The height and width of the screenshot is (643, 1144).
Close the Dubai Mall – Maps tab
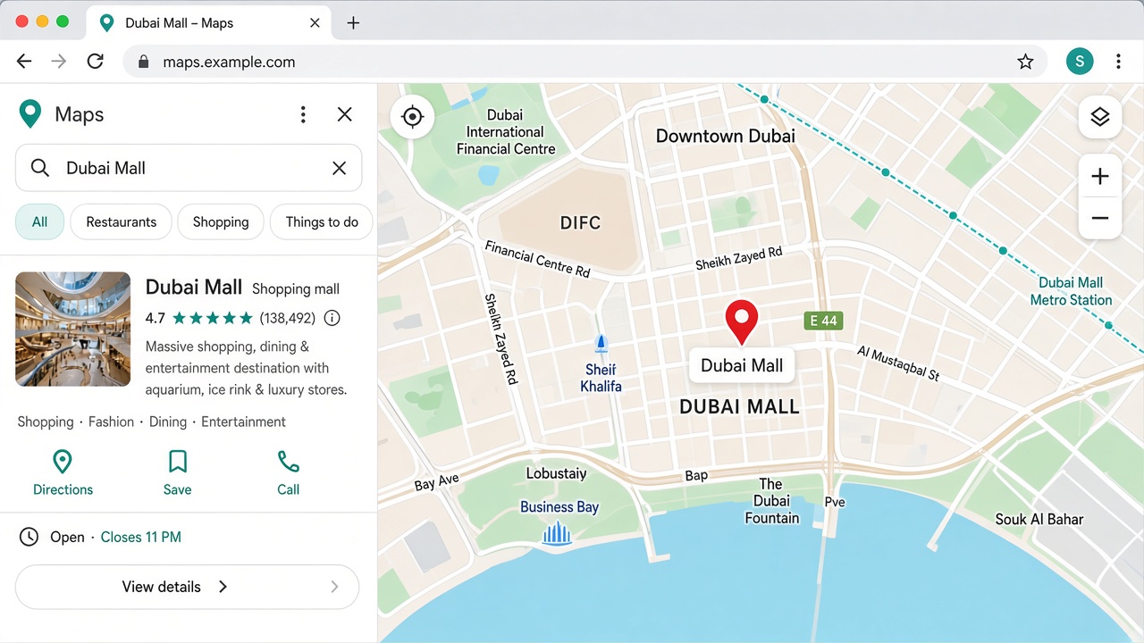coord(315,23)
